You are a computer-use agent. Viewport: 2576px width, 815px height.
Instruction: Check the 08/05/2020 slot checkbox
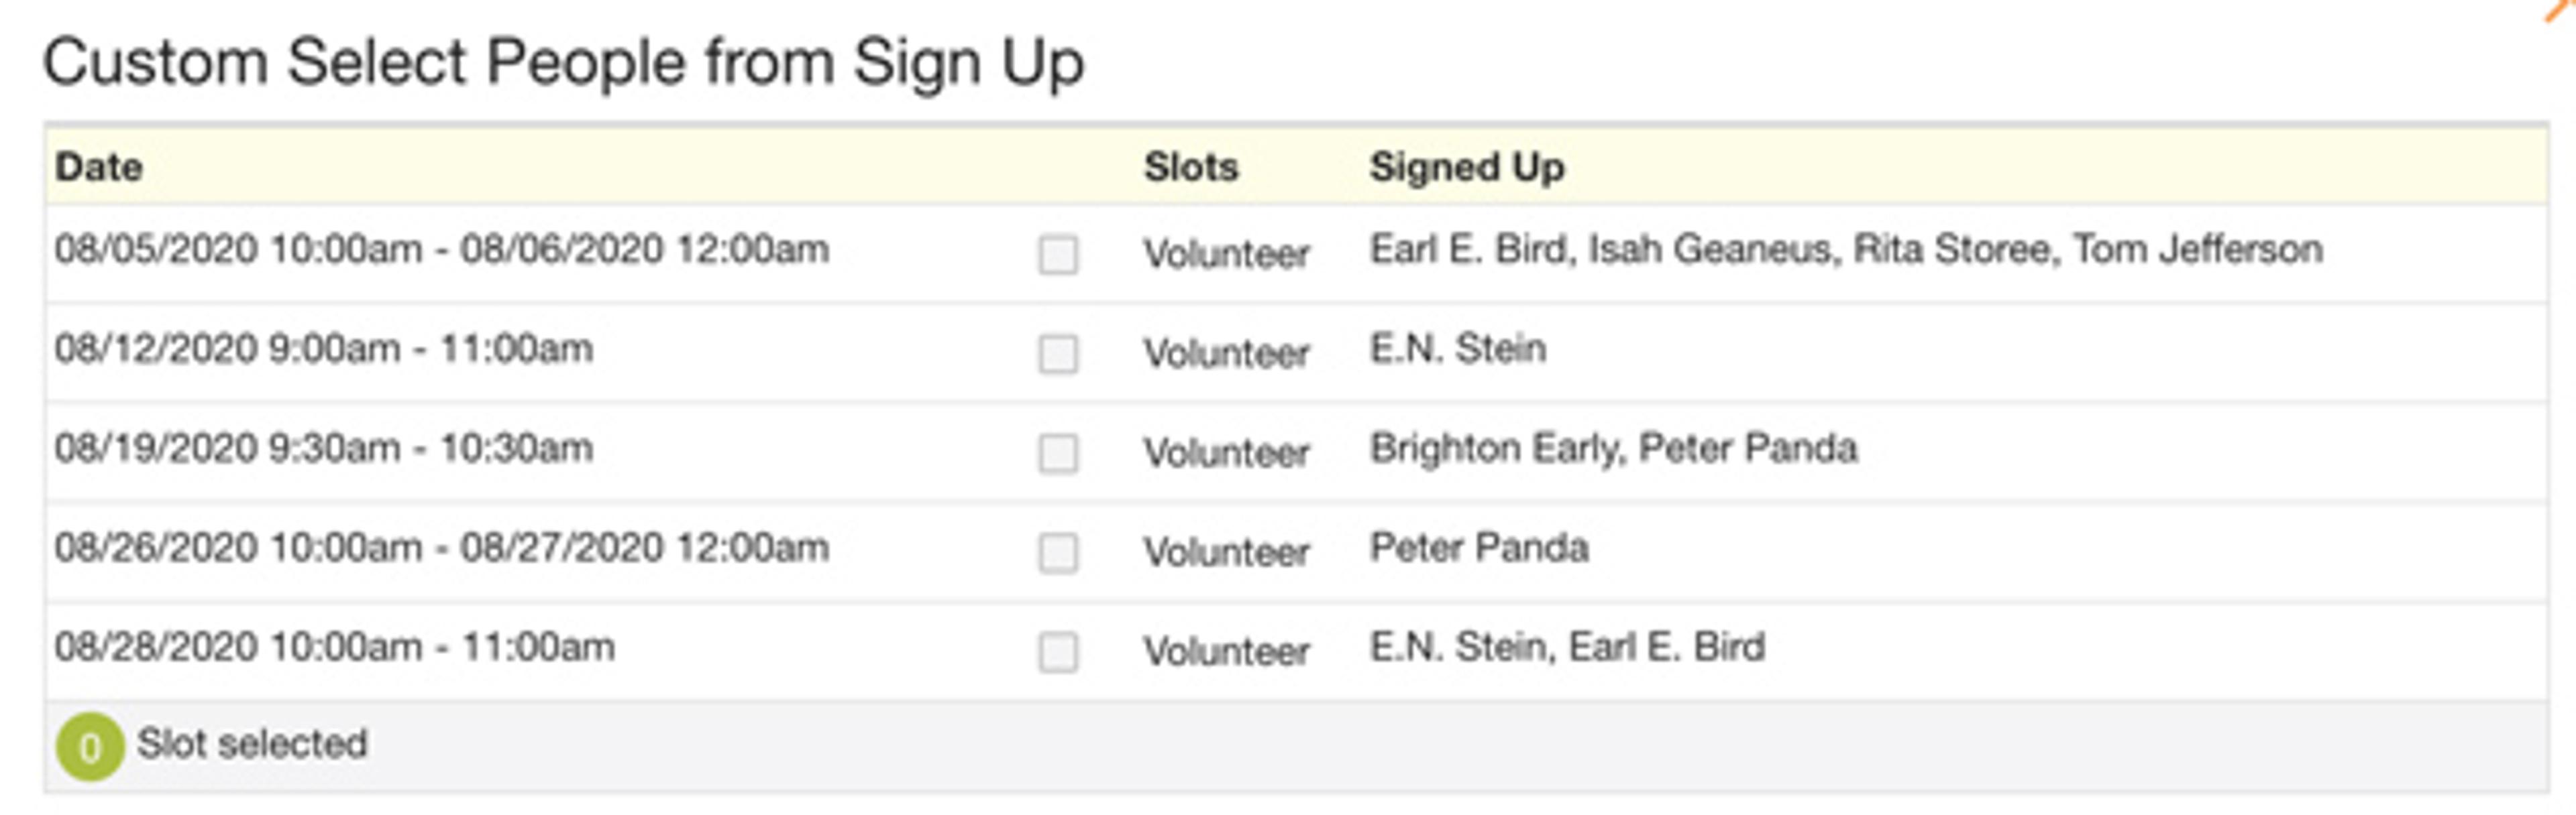pyautogui.click(x=1058, y=255)
